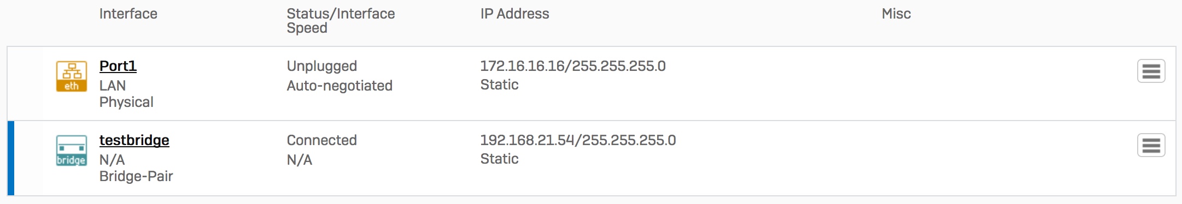
Task: Click the Static label below Port1 IP address
Action: click(500, 85)
